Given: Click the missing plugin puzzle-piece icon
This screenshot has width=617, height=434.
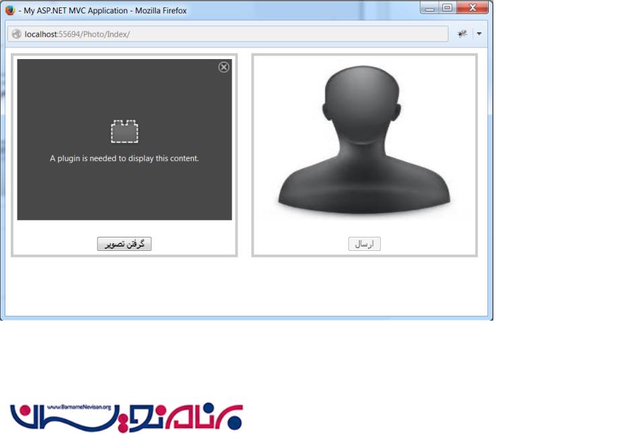Looking at the screenshot, I should 124,131.
